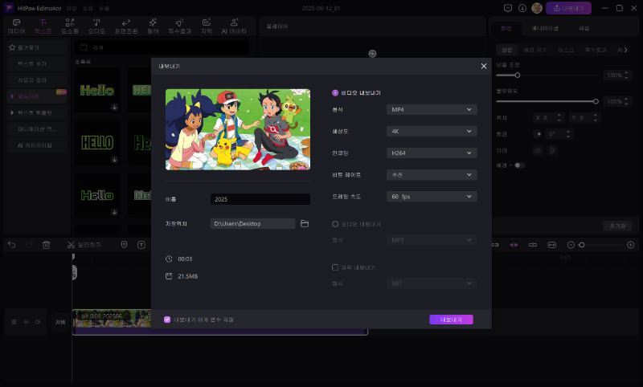Click the trash delete icon in timeline toolbar
This screenshot has width=643, height=387.
[x=46, y=244]
